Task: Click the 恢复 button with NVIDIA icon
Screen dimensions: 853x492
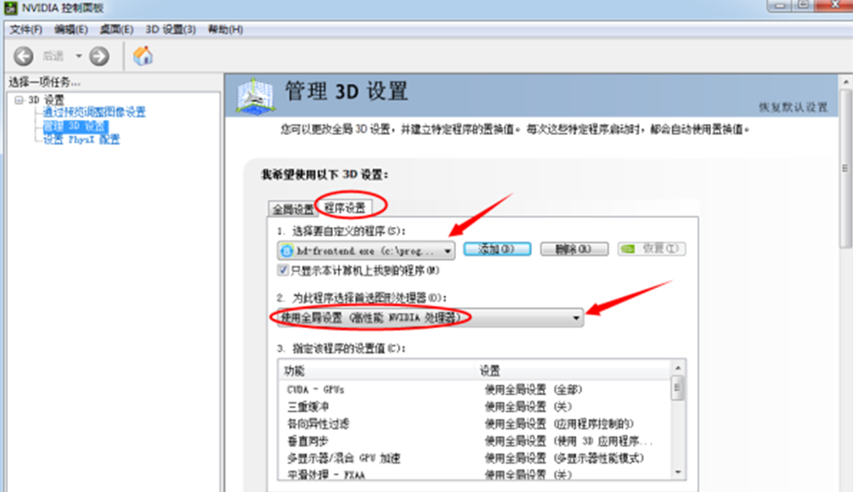Action: pyautogui.click(x=652, y=249)
